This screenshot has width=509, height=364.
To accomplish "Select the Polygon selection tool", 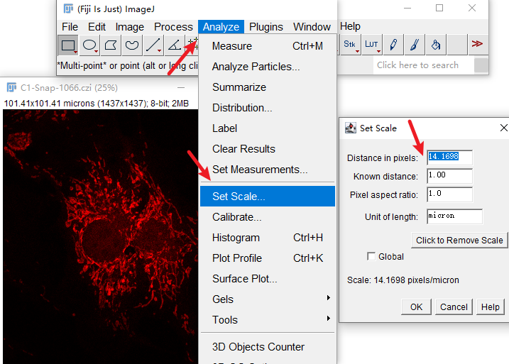I will [111, 45].
